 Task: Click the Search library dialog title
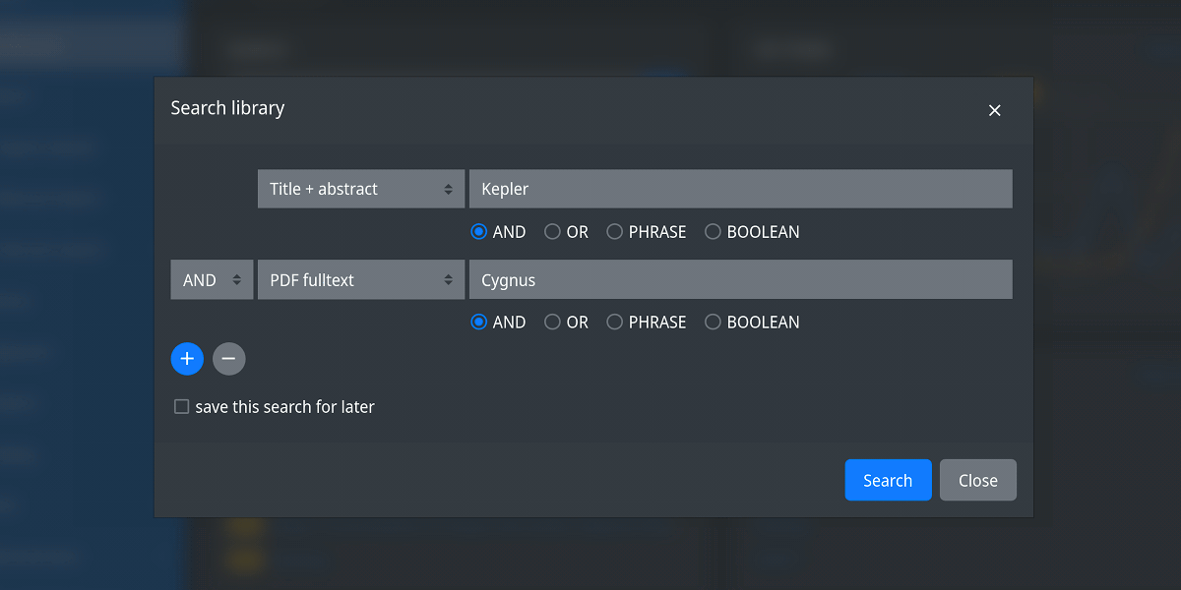[227, 108]
